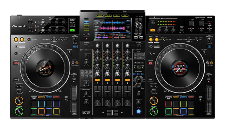
Task: Flip the MIC 2 OFF/ON switch
Action: [31, 30]
